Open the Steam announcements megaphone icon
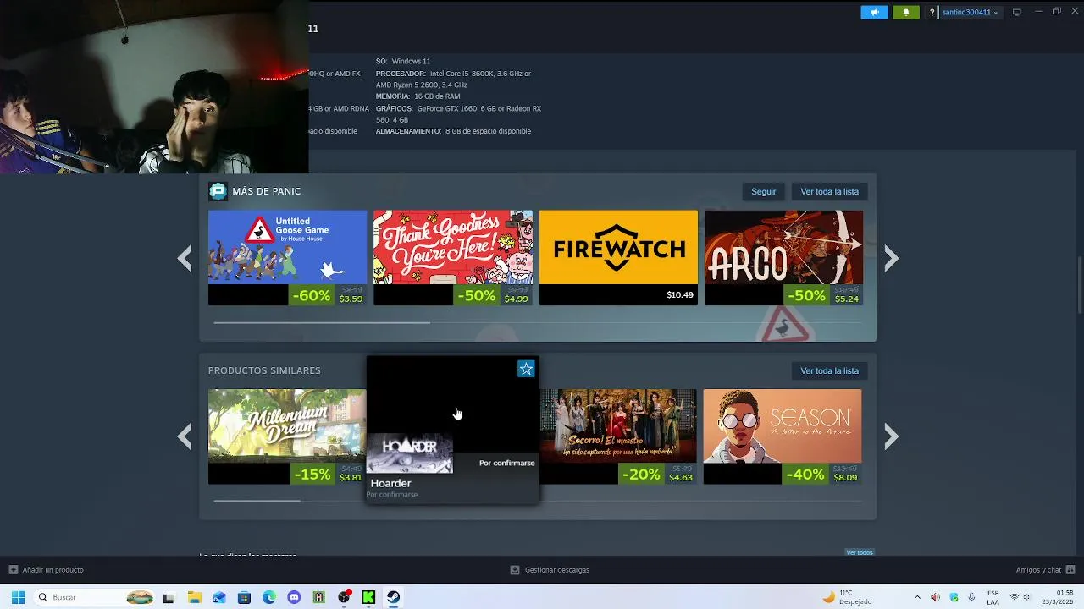 pyautogui.click(x=874, y=12)
